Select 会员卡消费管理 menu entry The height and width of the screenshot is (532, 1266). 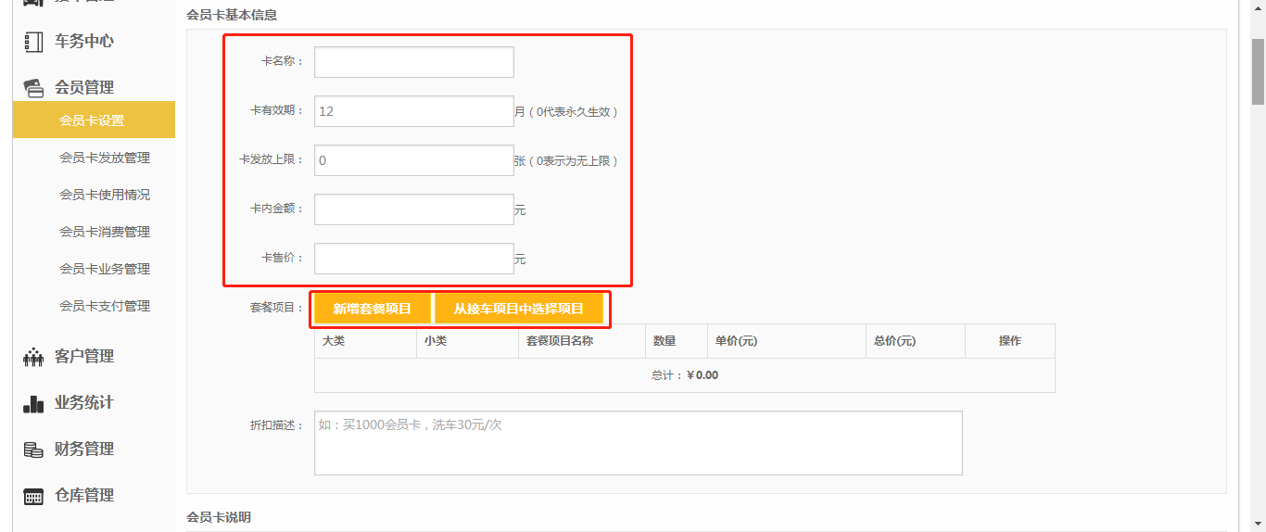(x=105, y=232)
